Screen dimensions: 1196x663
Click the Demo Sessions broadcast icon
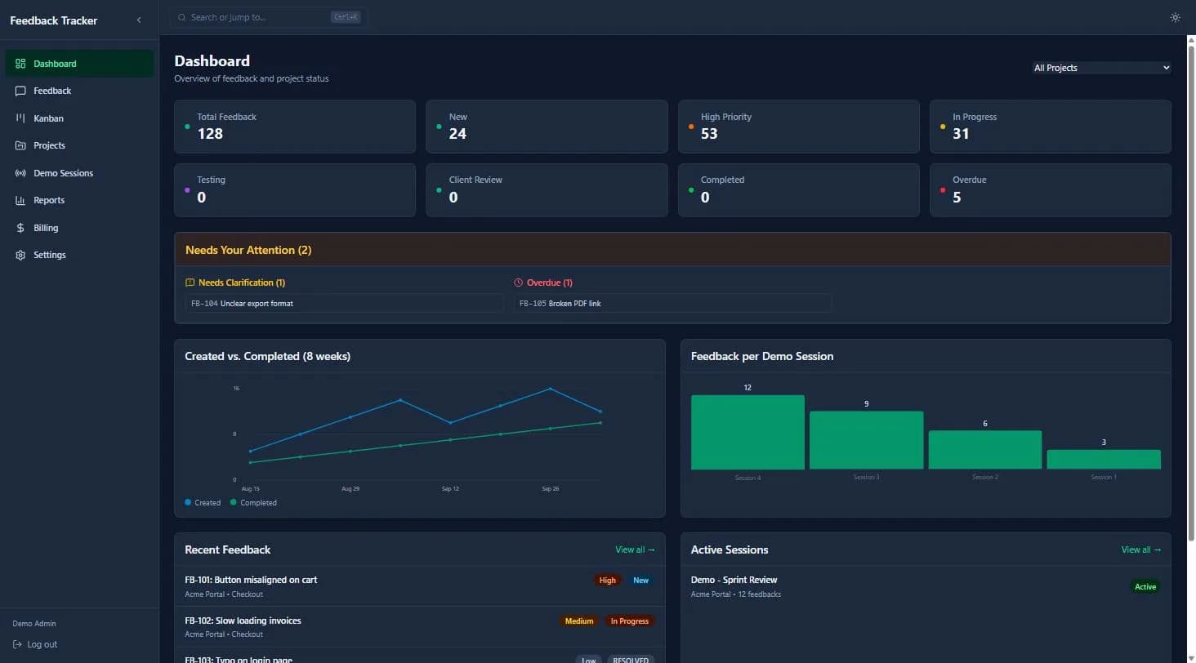[20, 173]
